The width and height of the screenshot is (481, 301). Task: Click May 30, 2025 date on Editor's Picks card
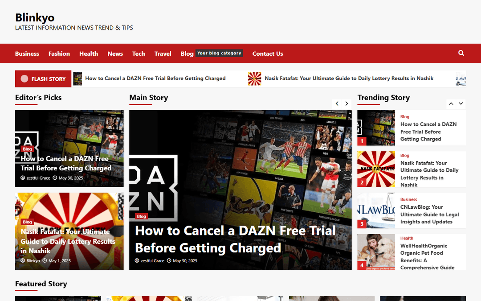click(68, 178)
